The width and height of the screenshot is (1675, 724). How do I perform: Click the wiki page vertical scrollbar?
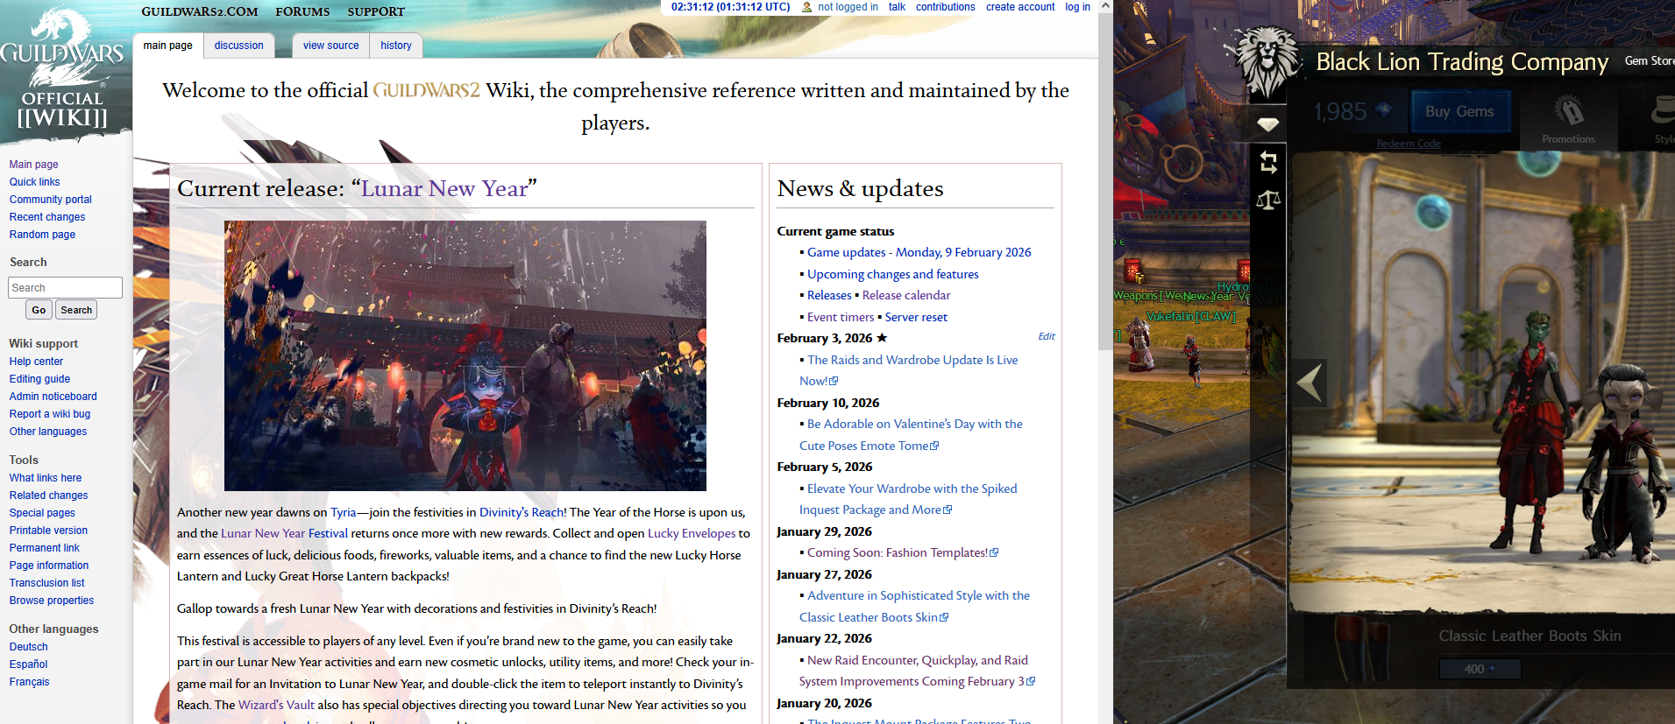tap(1105, 182)
